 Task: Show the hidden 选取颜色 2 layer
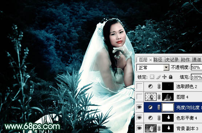140,86
